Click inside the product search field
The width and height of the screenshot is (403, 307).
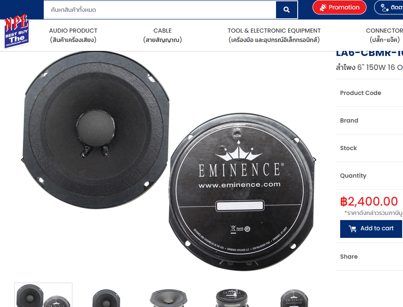[160, 10]
